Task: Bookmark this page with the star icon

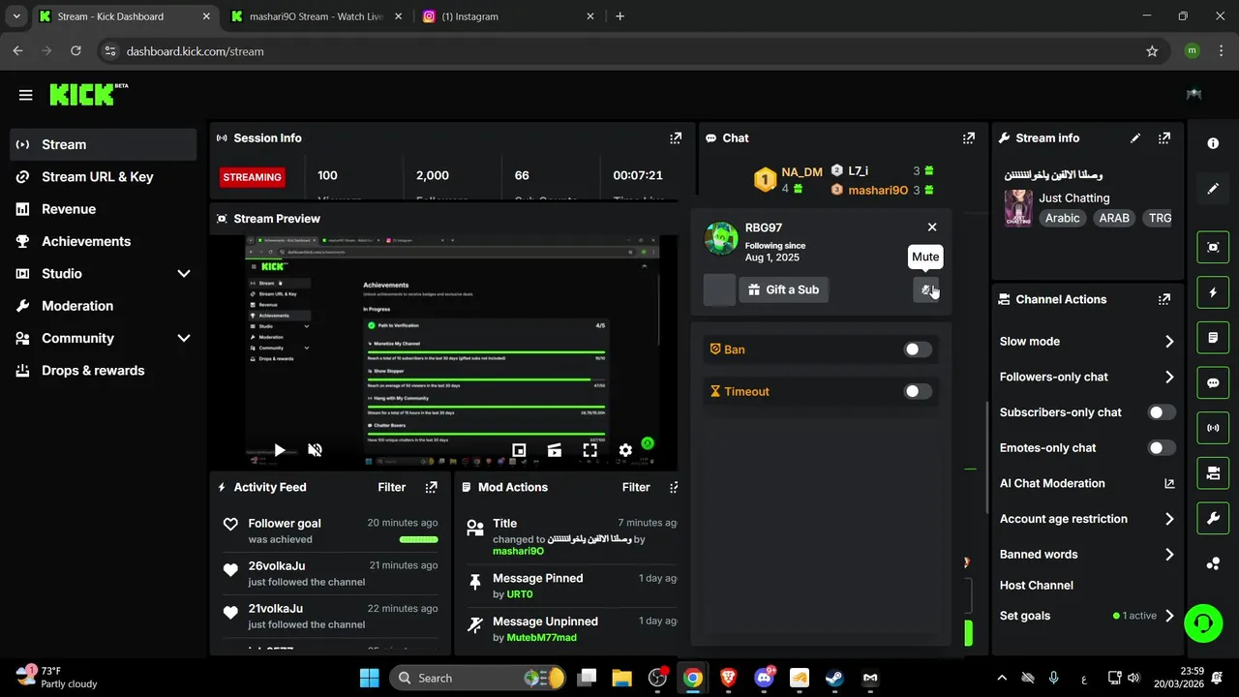Action: pos(1152,51)
